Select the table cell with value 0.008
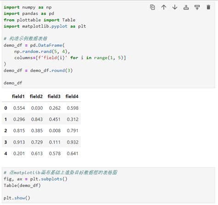The width and height of the screenshot is (218, 205). click(55, 131)
